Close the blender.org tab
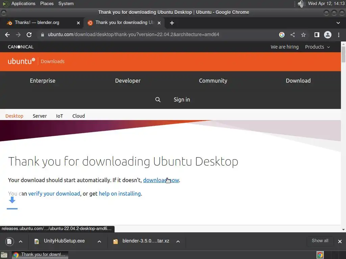The height and width of the screenshot is (259, 346). (78, 23)
